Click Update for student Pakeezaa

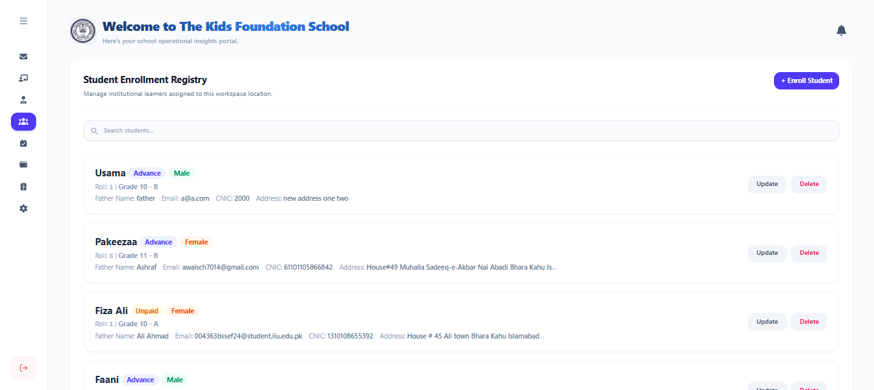(x=767, y=253)
